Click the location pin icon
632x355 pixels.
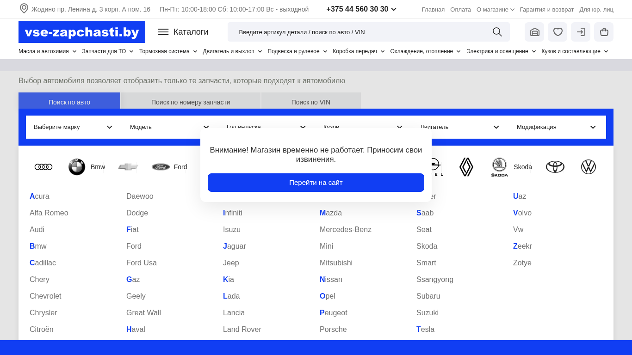point(24,9)
